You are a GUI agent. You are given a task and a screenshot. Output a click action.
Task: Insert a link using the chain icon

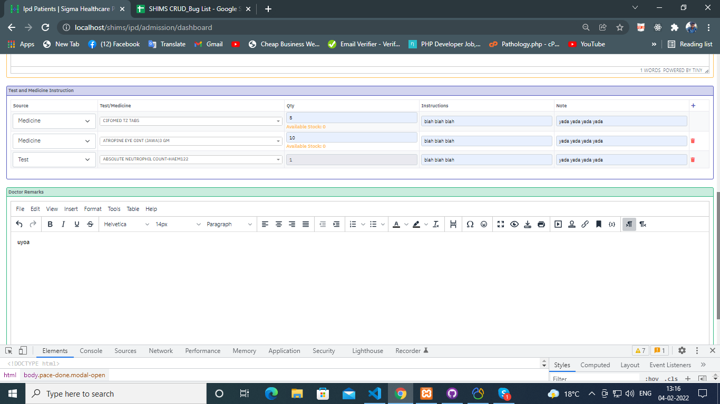pos(585,224)
